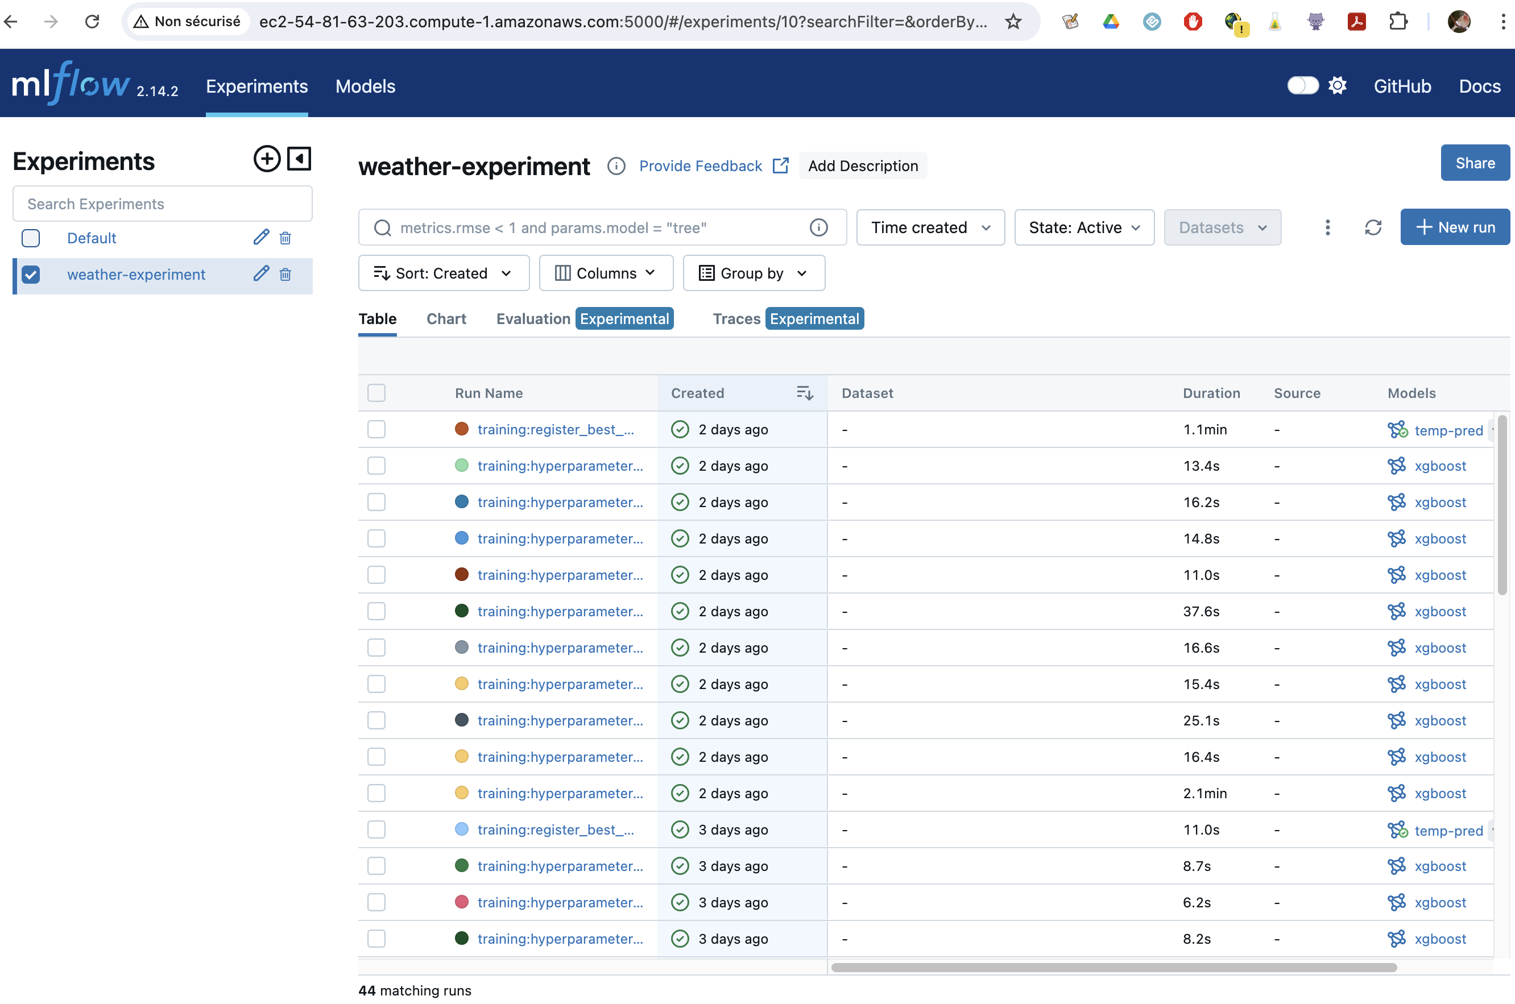Select the run with duration 13.4s
Screen dimensions: 1515x1004
click(x=376, y=466)
